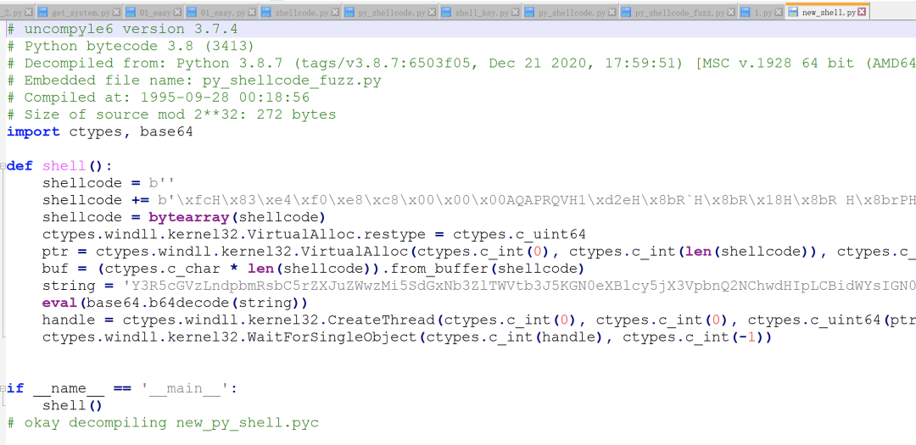The height and width of the screenshot is (445, 916).
Task: Click the final shell() call line
Action: [x=73, y=405]
